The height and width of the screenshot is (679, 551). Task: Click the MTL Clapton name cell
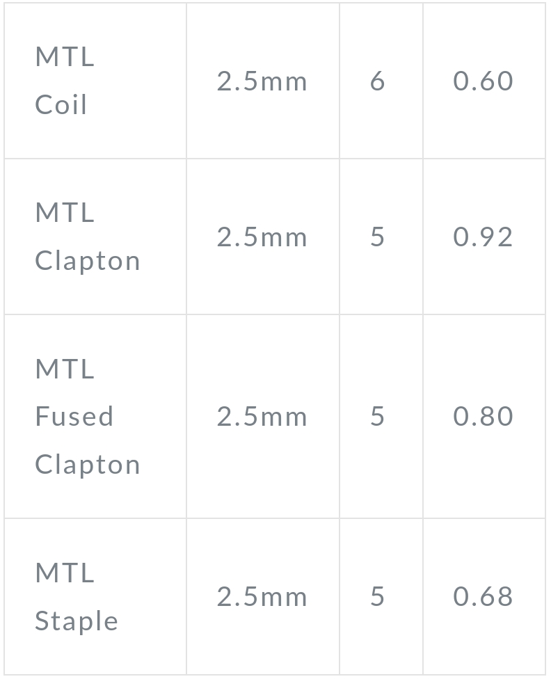(x=87, y=237)
